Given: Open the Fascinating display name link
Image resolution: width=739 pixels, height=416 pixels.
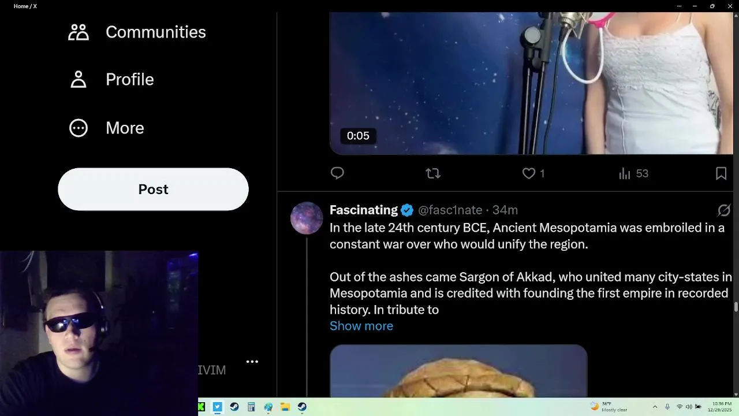Looking at the screenshot, I should 364,210.
